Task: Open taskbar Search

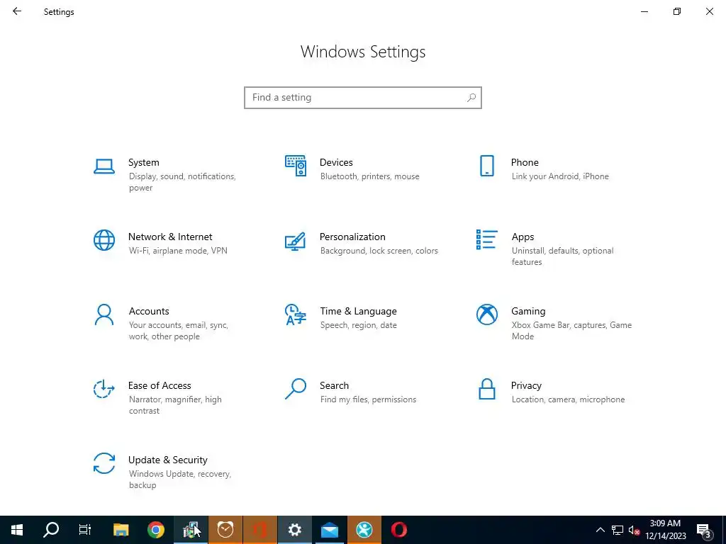Action: tap(51, 530)
